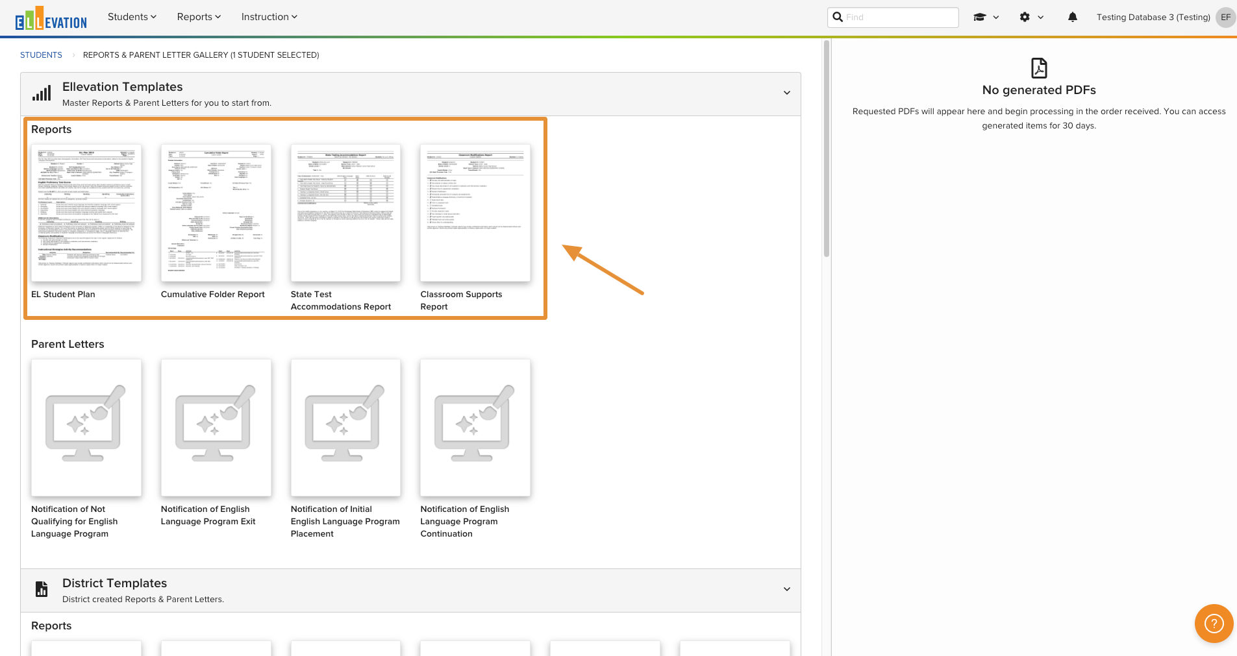Click the District Templates heading
The height and width of the screenshot is (656, 1237).
point(115,583)
